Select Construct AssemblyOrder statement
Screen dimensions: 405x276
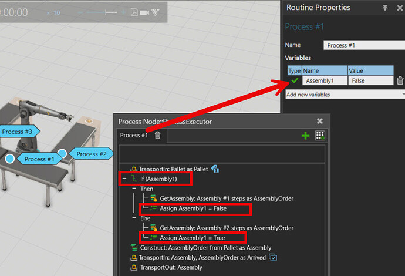[x=205, y=248]
